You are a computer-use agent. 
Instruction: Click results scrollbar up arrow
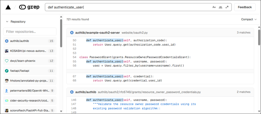coord(259,27)
